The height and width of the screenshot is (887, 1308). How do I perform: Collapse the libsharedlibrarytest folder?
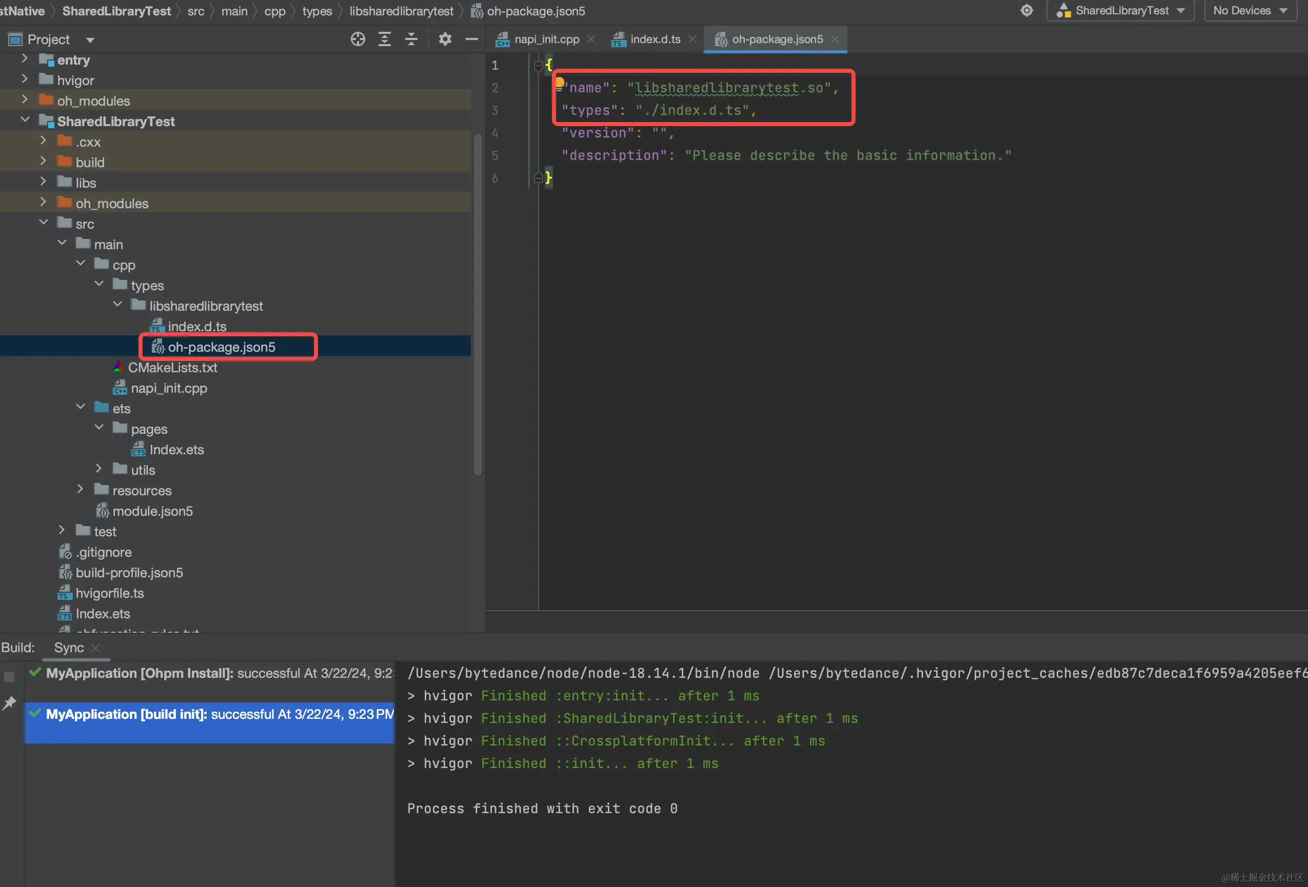click(117, 304)
